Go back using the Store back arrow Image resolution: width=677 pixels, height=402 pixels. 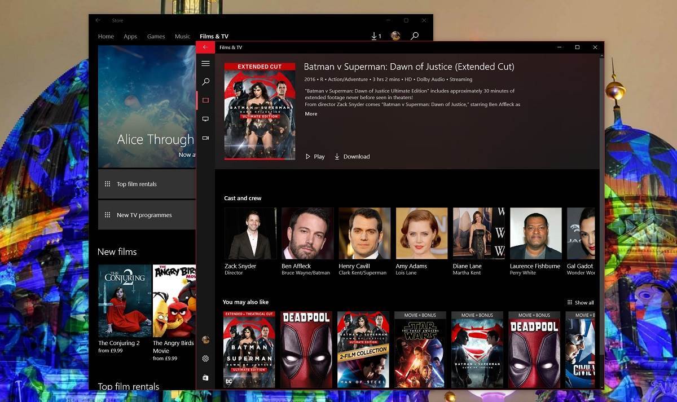pyautogui.click(x=98, y=20)
